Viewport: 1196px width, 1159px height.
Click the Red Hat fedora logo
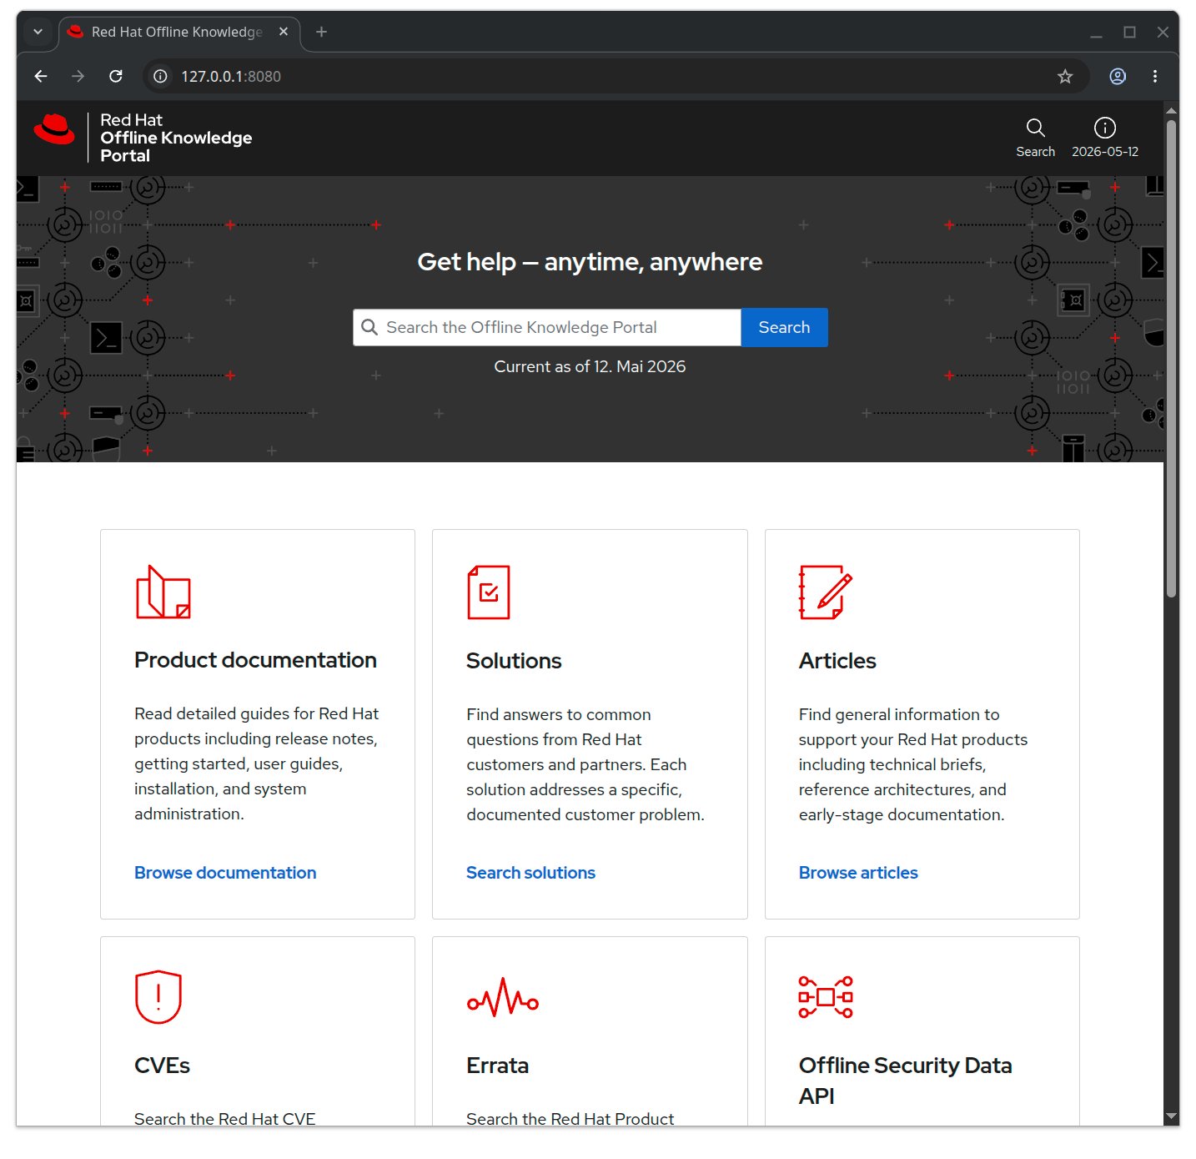click(x=54, y=129)
